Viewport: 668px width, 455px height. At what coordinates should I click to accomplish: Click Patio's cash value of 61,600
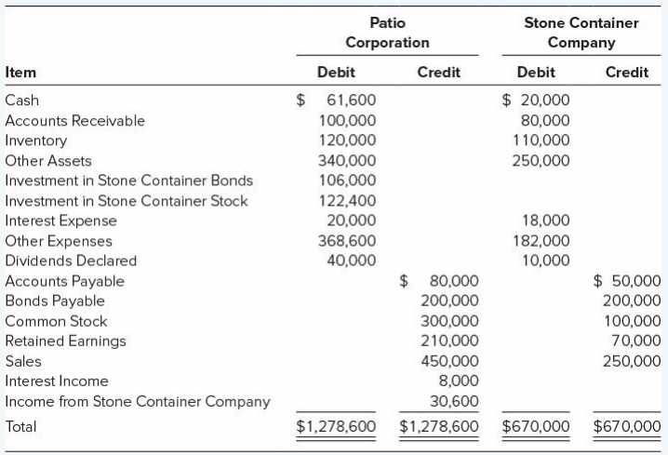352,100
